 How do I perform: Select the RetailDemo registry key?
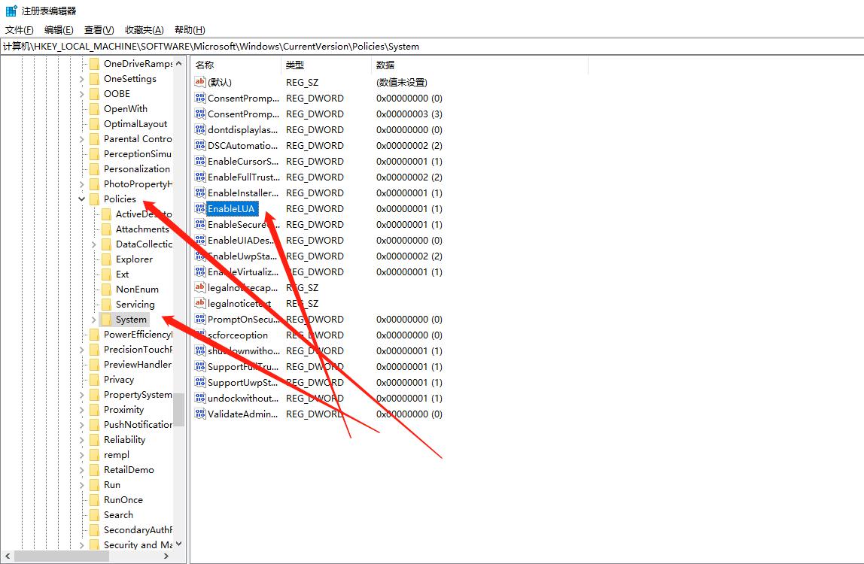click(129, 470)
